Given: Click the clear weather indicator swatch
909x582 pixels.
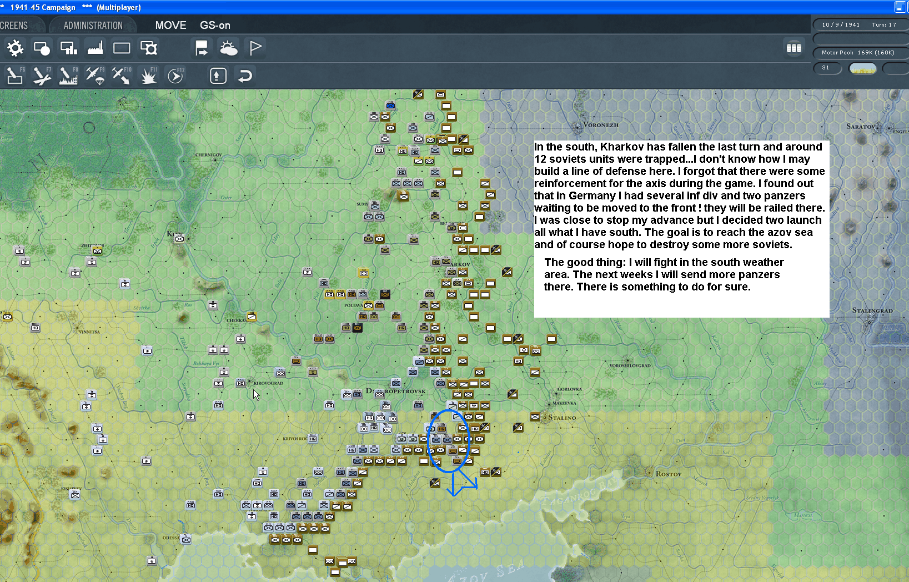Looking at the screenshot, I should coord(862,68).
